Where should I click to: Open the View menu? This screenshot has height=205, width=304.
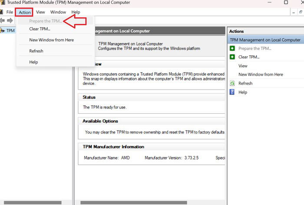click(x=40, y=12)
